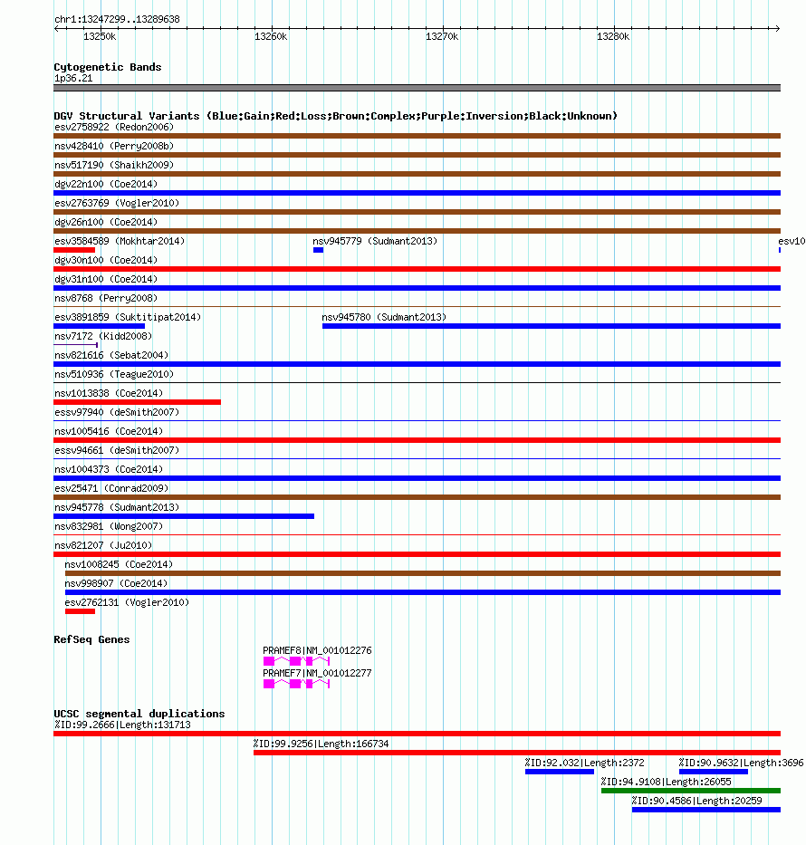
Task: Click the nsv1005416 (Coe2014) label
Action: point(109,431)
